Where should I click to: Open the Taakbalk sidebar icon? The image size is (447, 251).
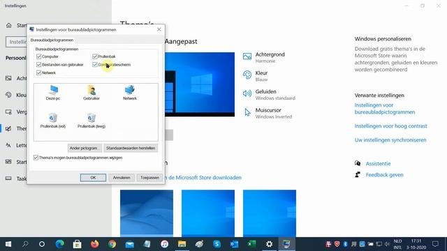pos(8,178)
